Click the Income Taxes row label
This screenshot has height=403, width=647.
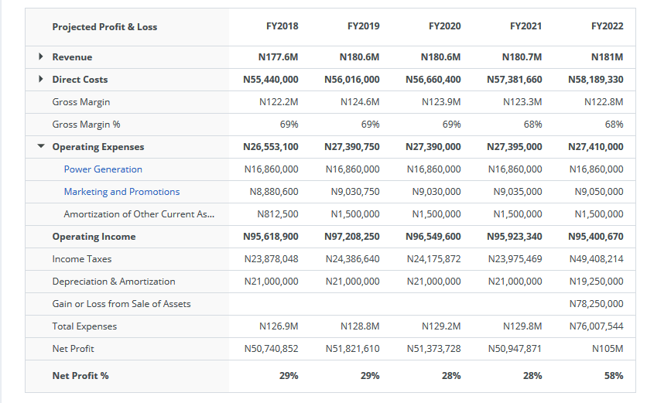point(82,259)
